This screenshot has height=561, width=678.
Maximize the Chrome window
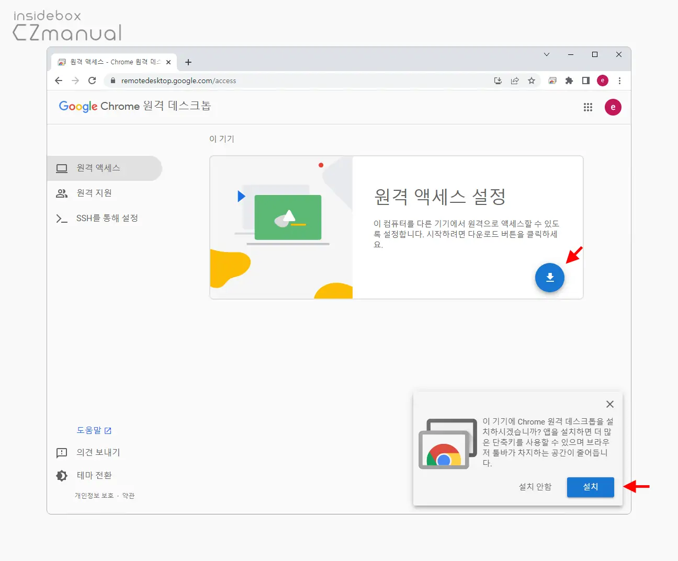[x=595, y=54]
